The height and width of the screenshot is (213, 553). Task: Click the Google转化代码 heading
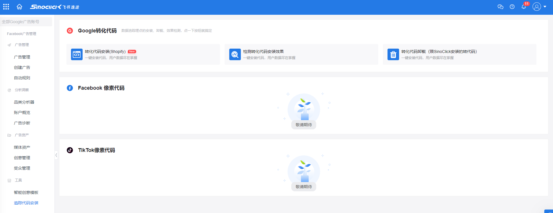coord(97,31)
